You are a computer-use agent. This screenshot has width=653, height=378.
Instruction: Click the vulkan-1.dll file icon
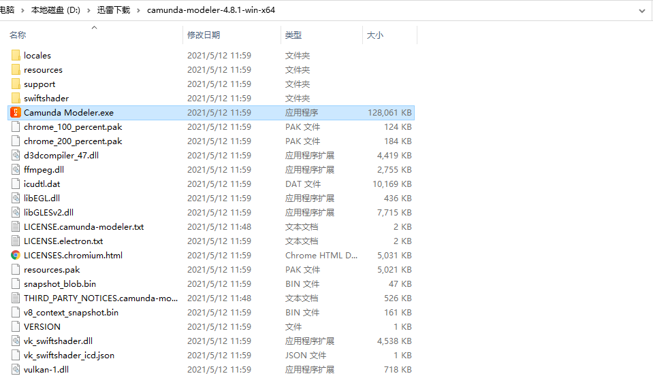(x=16, y=369)
